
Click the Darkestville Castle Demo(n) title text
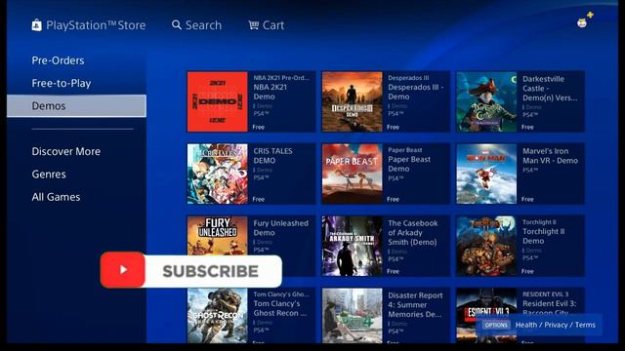coord(550,89)
